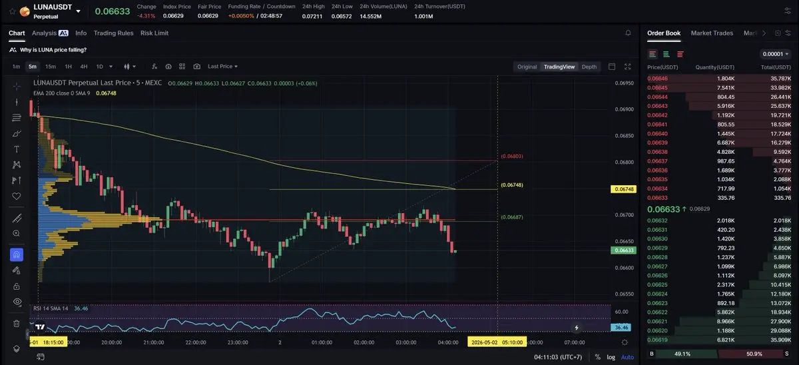Select the Order Book tab
Screen dimensions: 799x365
(x=664, y=33)
